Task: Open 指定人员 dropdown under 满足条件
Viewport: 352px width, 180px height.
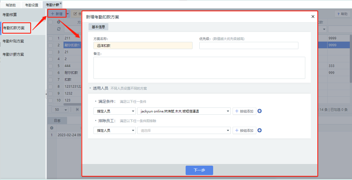Action: (115, 111)
